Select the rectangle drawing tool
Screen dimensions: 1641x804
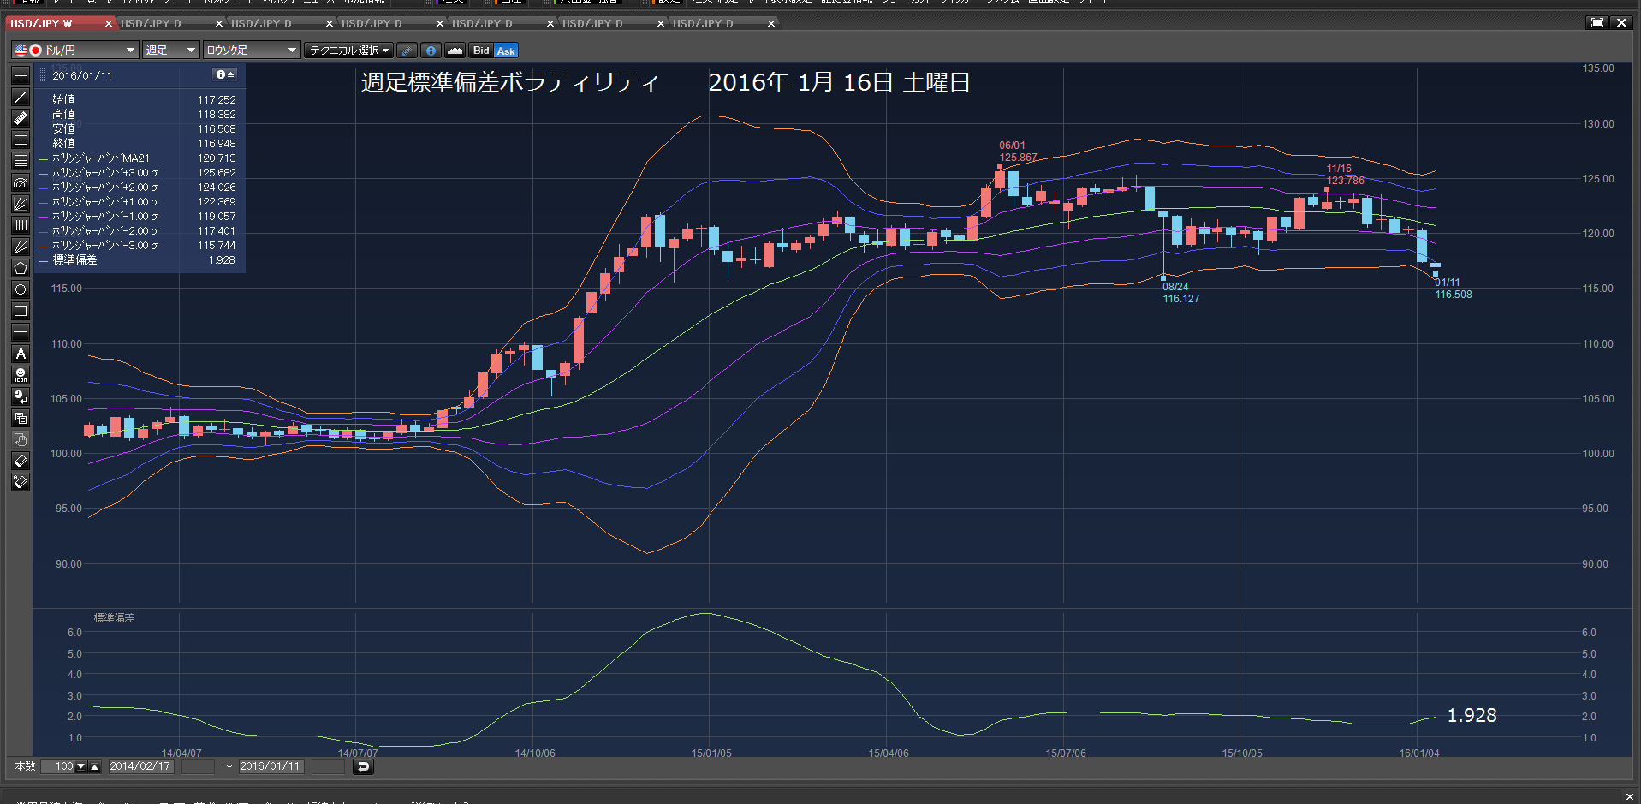point(21,311)
